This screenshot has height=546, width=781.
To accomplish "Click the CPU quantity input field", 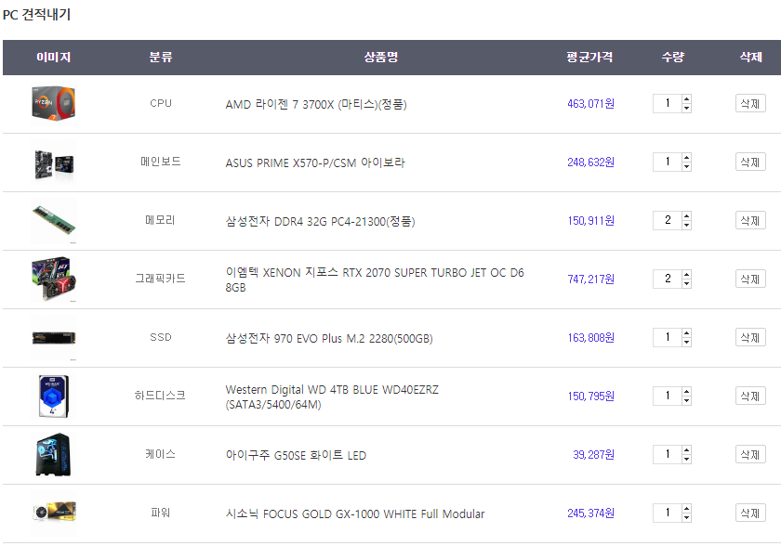I will tap(668, 103).
